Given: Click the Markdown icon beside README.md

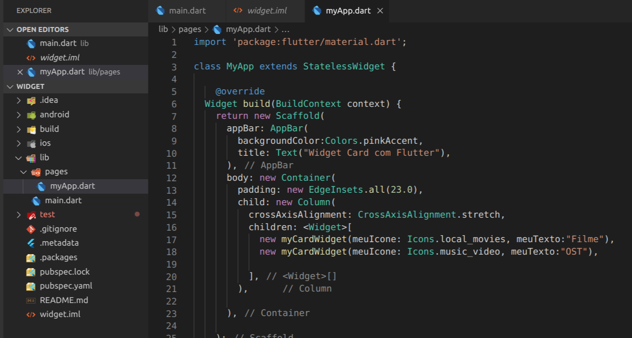Looking at the screenshot, I should [31, 300].
